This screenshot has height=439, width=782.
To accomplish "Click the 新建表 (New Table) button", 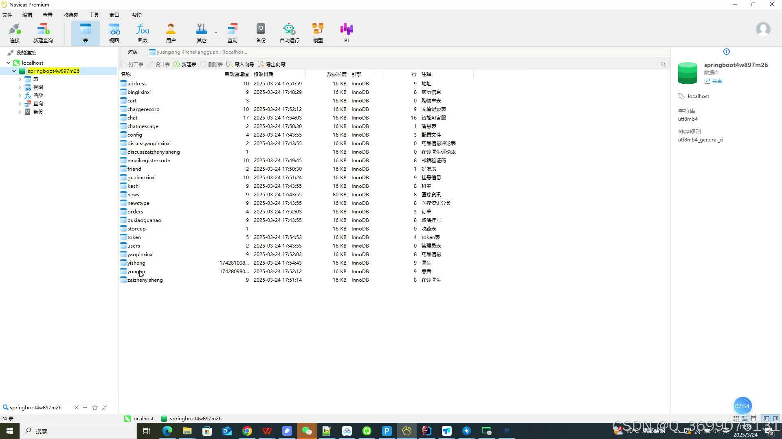I will (185, 64).
